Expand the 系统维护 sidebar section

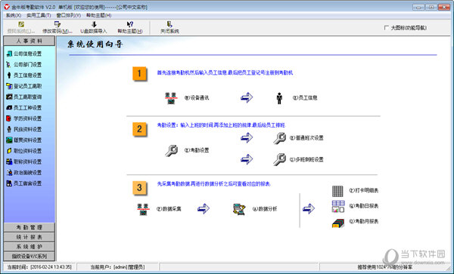click(30, 247)
